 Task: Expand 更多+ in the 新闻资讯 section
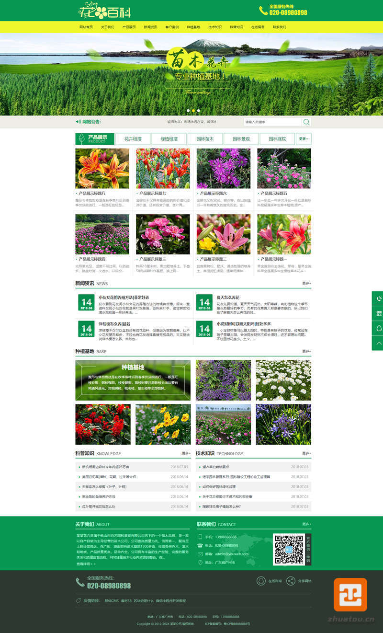point(306,283)
